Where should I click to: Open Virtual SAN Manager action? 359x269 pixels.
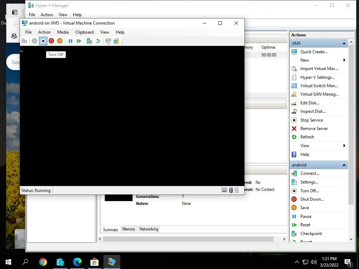click(319, 94)
